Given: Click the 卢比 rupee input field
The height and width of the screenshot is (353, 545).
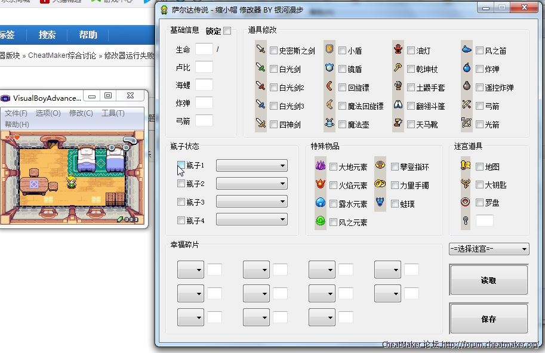Looking at the screenshot, I should coord(204,67).
